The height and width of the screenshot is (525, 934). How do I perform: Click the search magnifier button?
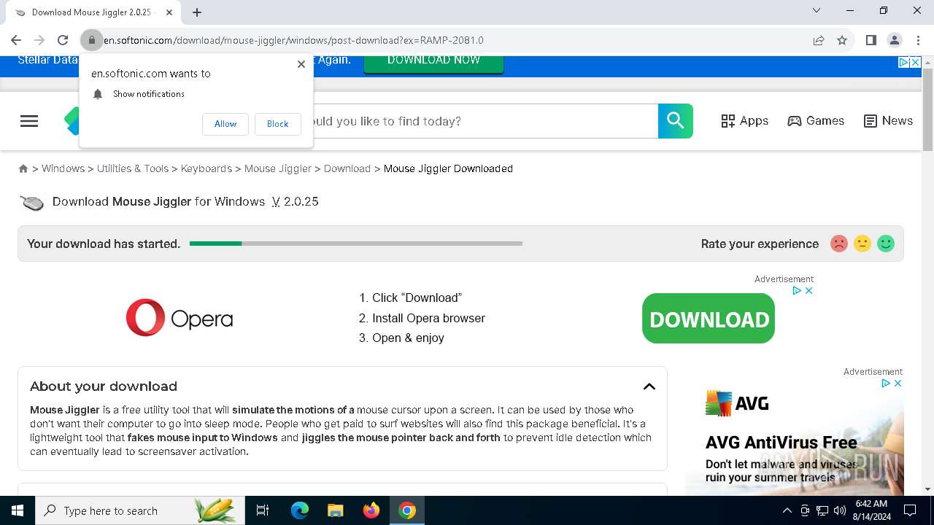[676, 121]
